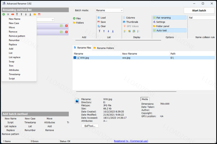Toggle Pair renaming option
This screenshot has height=144, width=217.
click(x=170, y=18)
